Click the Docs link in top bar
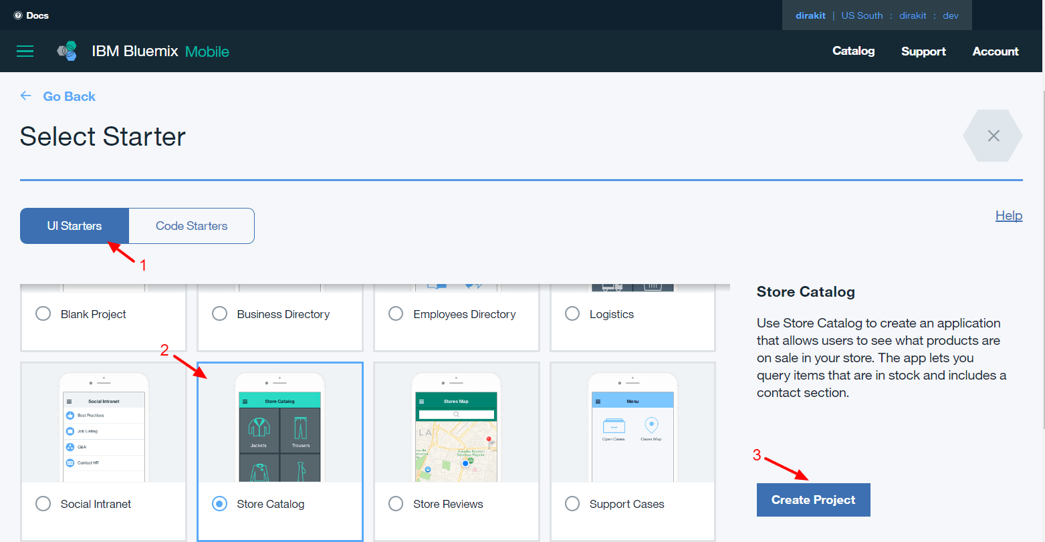The image size is (1045, 542). tap(37, 15)
